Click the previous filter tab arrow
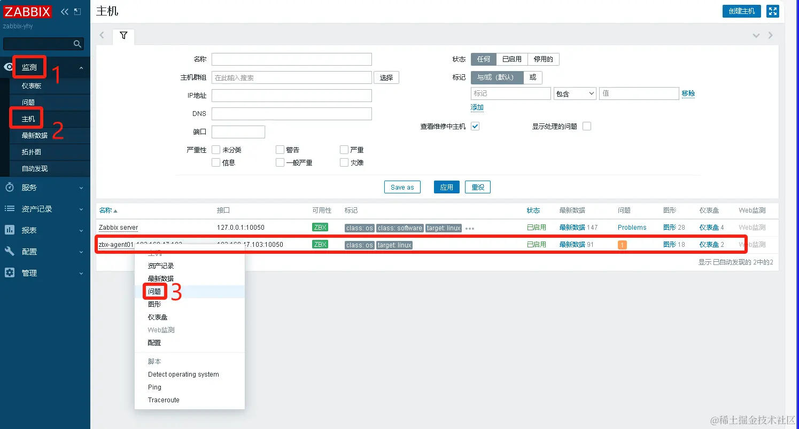Viewport: 799px width, 429px height. click(102, 35)
